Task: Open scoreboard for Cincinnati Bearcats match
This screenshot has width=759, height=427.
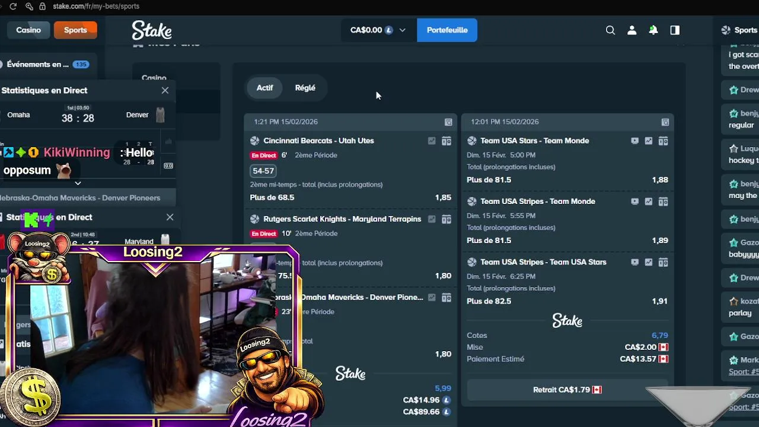Action: pyautogui.click(x=447, y=141)
